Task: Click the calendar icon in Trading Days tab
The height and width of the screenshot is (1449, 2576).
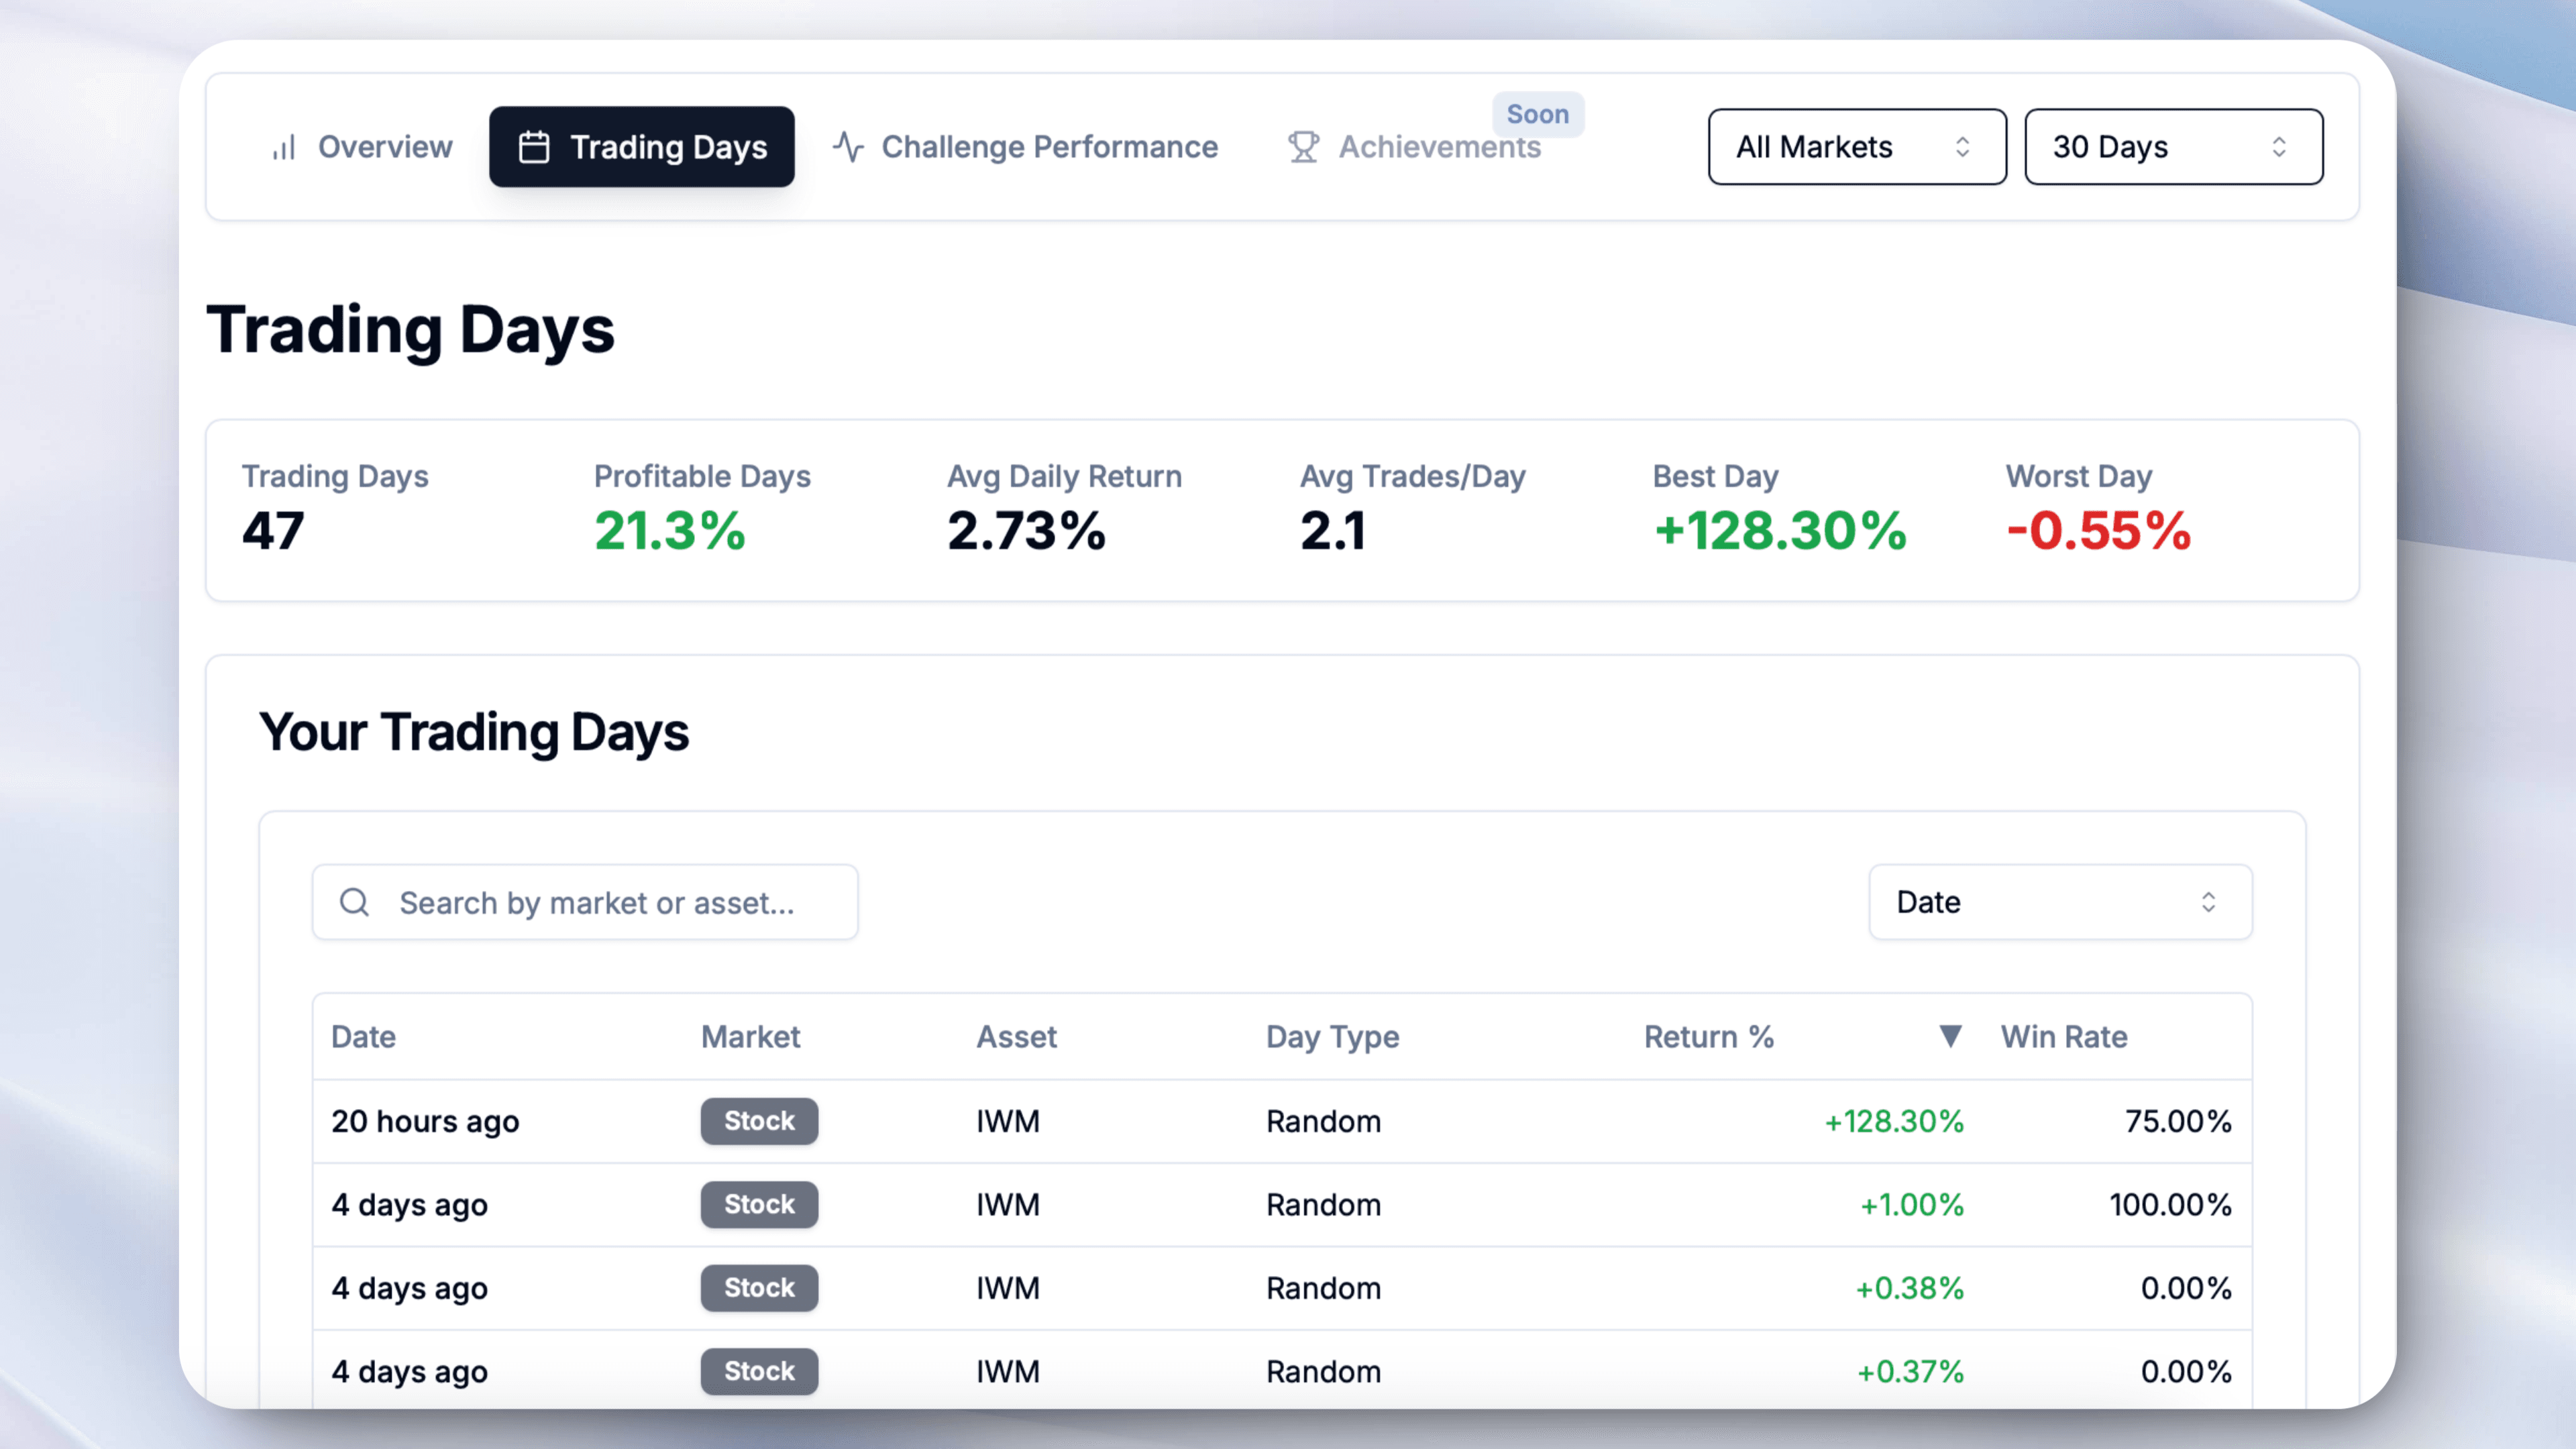Action: click(534, 147)
